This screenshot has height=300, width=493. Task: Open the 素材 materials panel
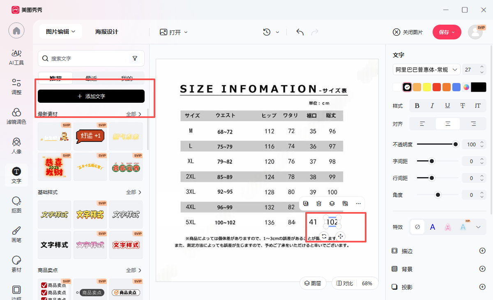(x=16, y=264)
